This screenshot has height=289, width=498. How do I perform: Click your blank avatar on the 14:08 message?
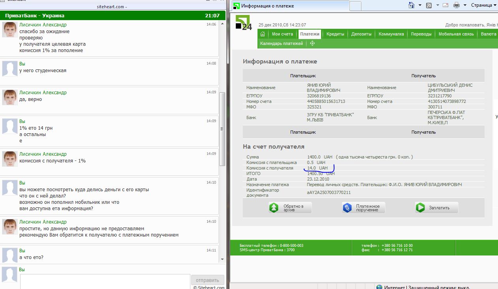[x=9, y=69]
